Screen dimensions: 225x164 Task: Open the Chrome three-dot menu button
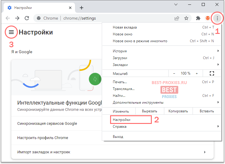click(217, 18)
